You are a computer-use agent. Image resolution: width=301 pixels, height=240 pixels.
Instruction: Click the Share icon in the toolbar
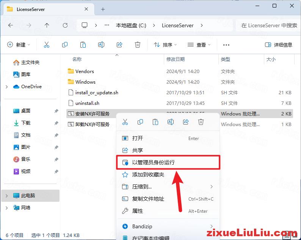[x=119, y=45]
